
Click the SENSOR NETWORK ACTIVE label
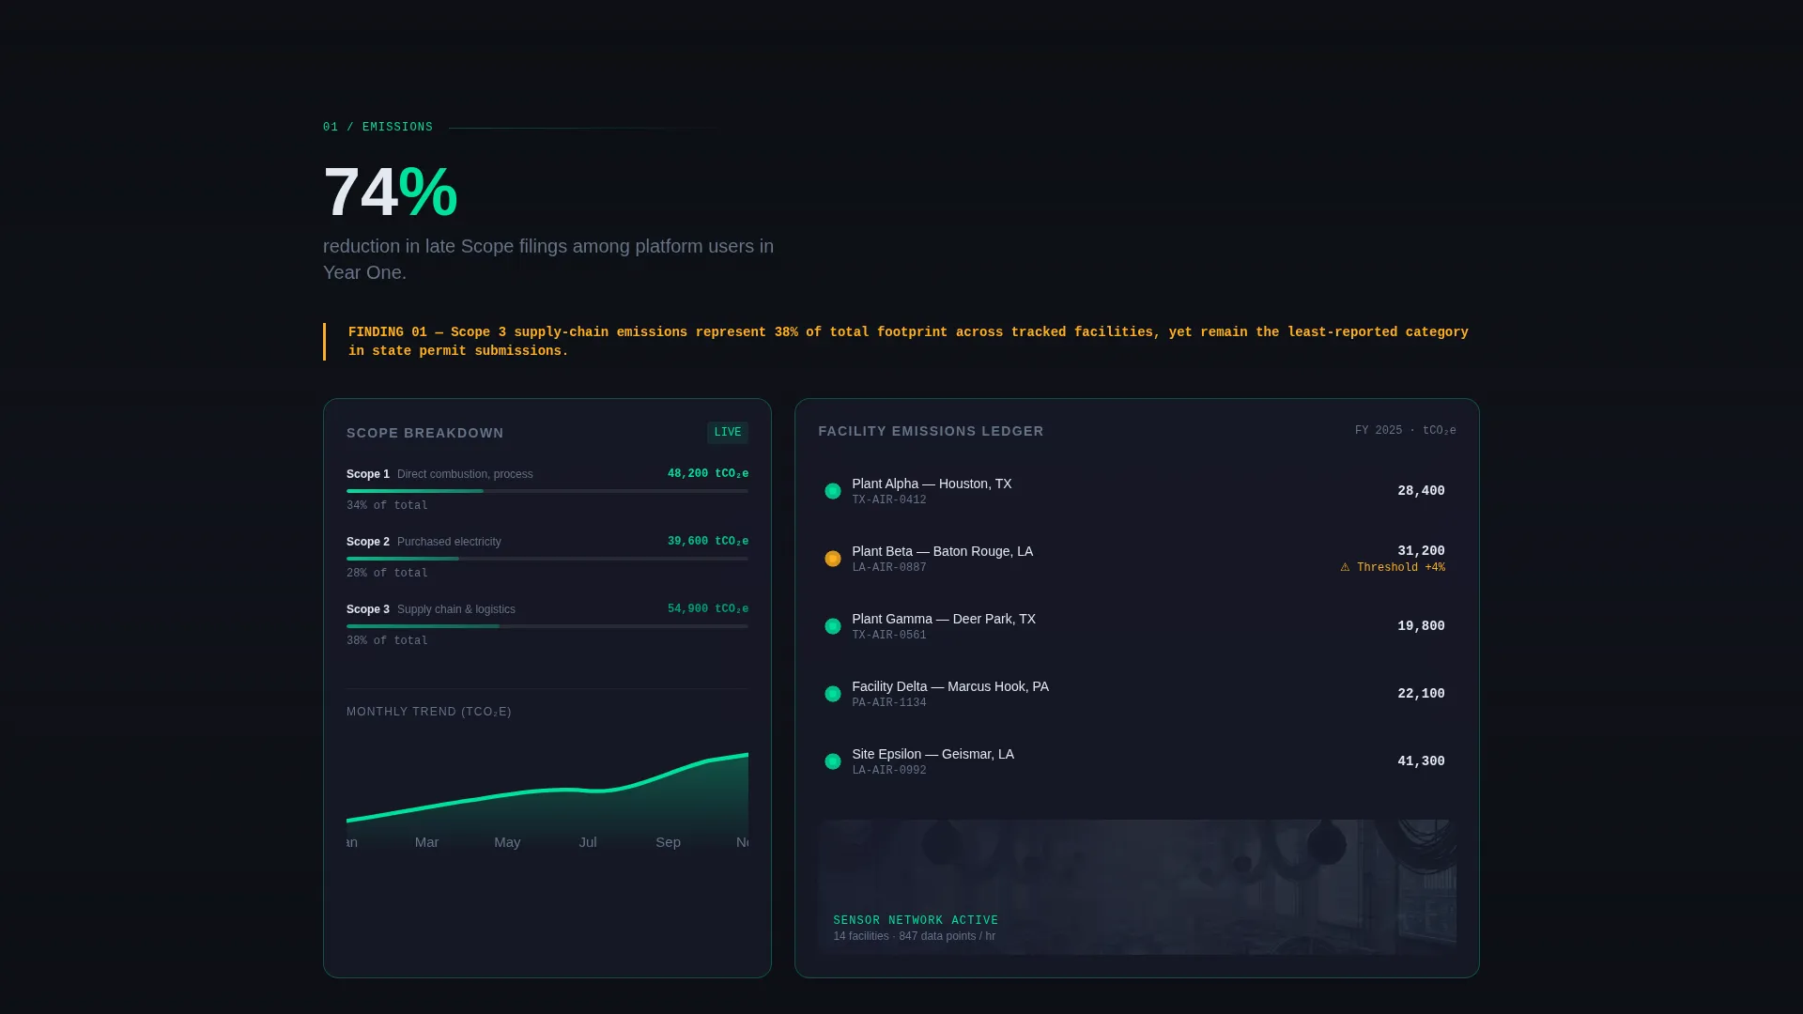(916, 921)
